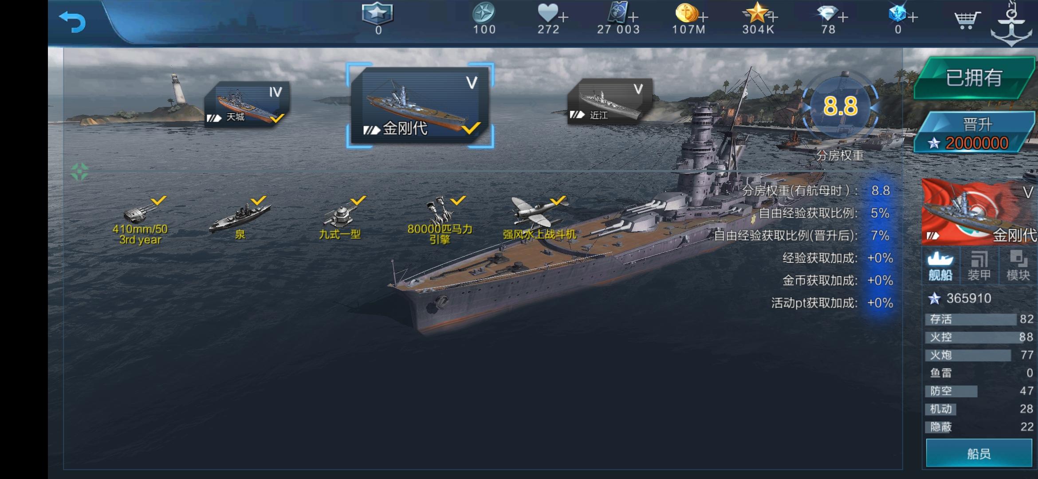Viewport: 1038px width, 479px height.
Task: Select the 泉 hull upgrade icon
Action: coord(240,218)
